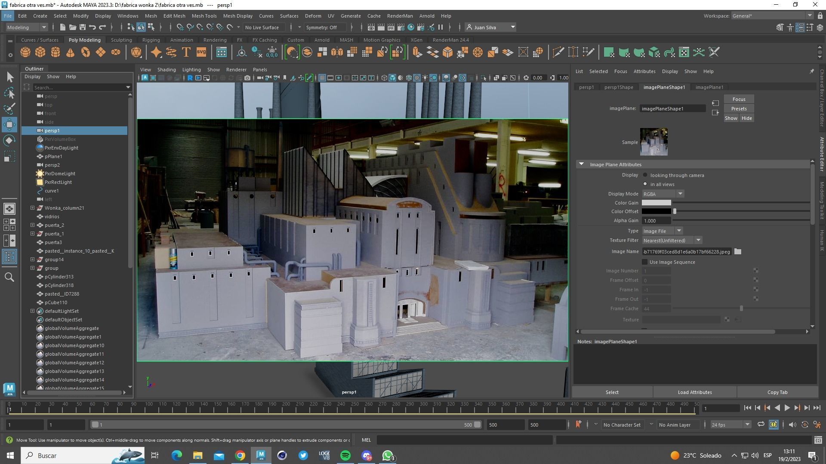This screenshot has width=826, height=464.
Task: Click the Frame Cache slider handle
Action: coord(741,308)
